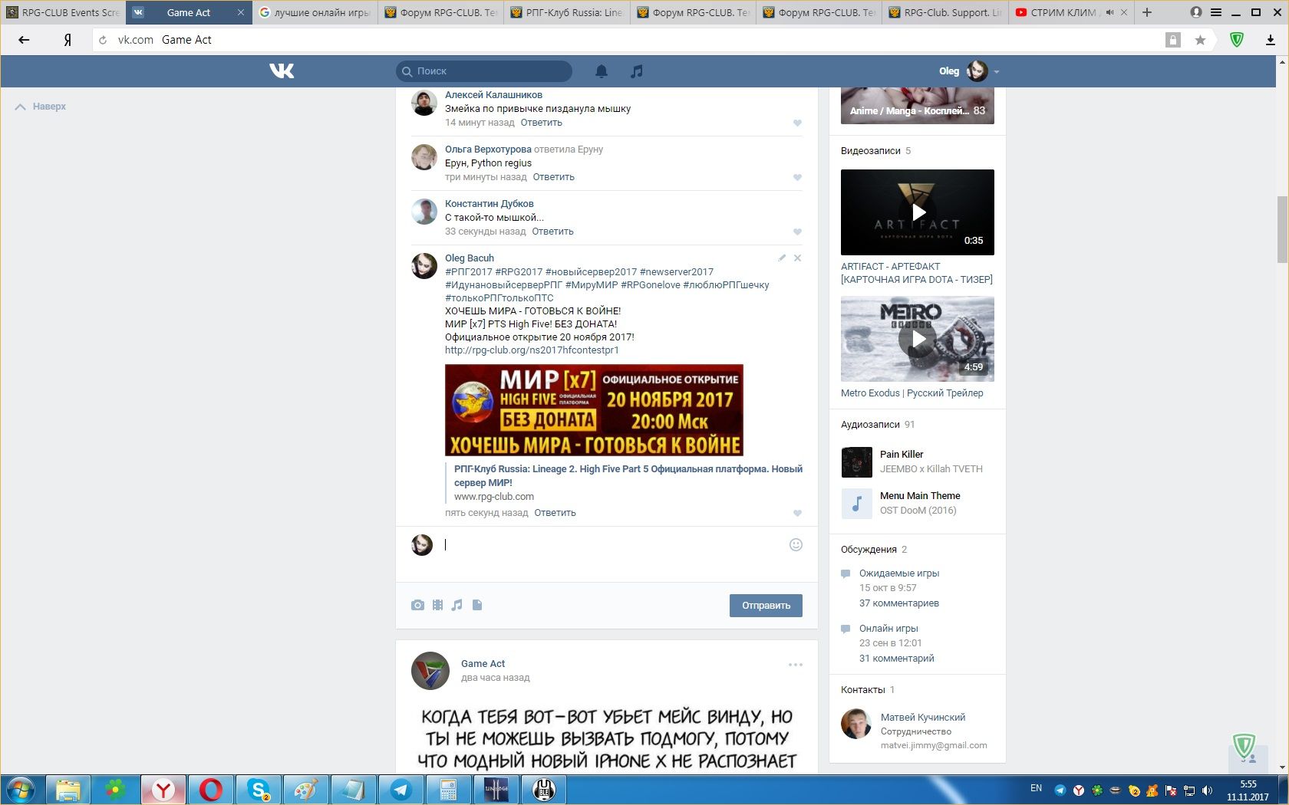Screen dimensions: 1289x805
Task: Switch to RPG-CLUB Events tab
Action: click(63, 12)
